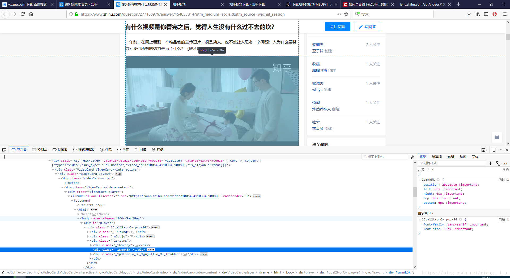510x278 pixels.
Task: Open the library bookshelf icon
Action: click(x=478, y=14)
